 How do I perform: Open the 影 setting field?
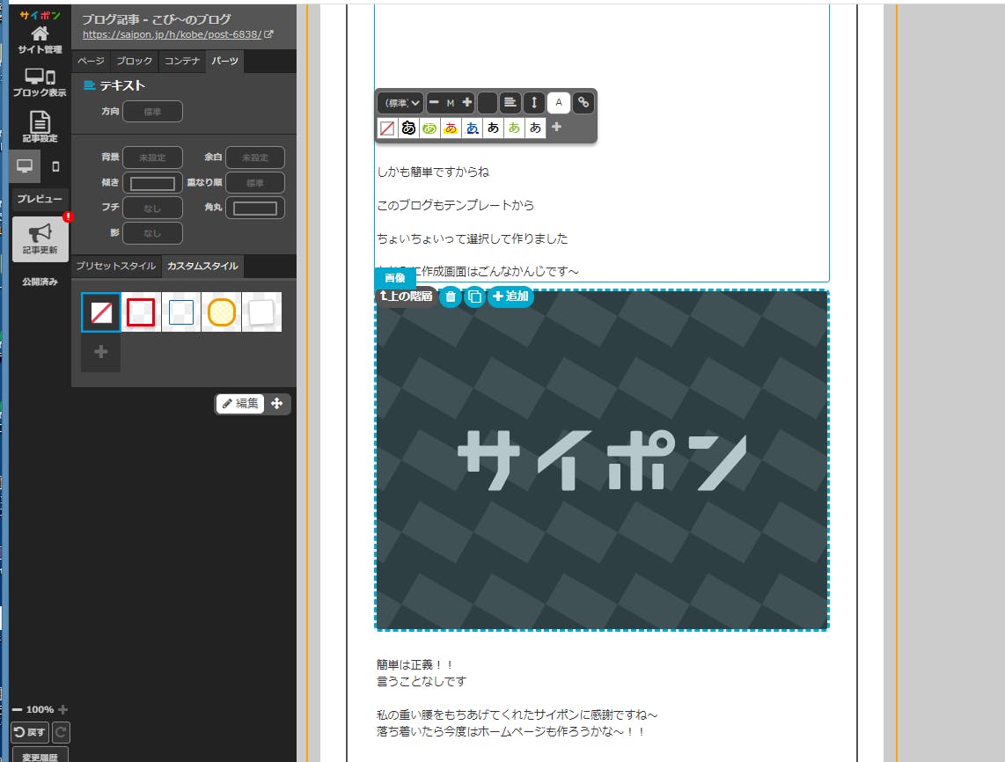(x=152, y=233)
